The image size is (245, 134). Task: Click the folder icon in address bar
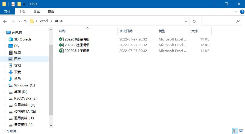(32, 21)
